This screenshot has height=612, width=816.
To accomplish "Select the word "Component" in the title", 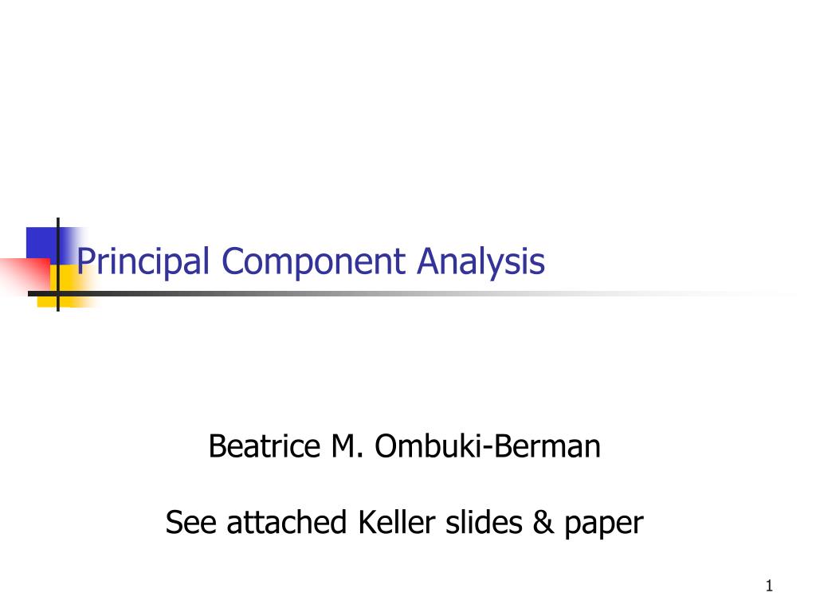I will (313, 261).
